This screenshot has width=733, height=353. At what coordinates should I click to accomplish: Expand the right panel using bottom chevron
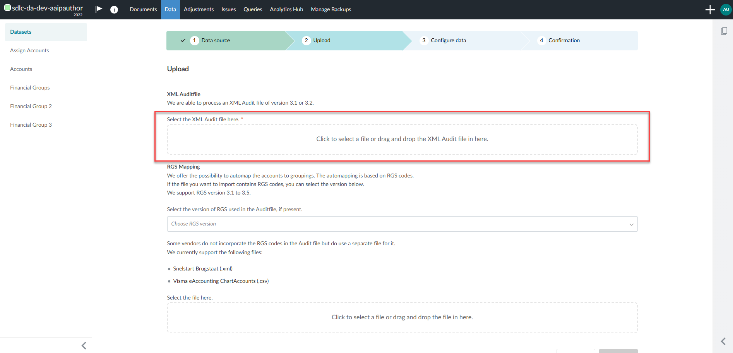(x=723, y=341)
